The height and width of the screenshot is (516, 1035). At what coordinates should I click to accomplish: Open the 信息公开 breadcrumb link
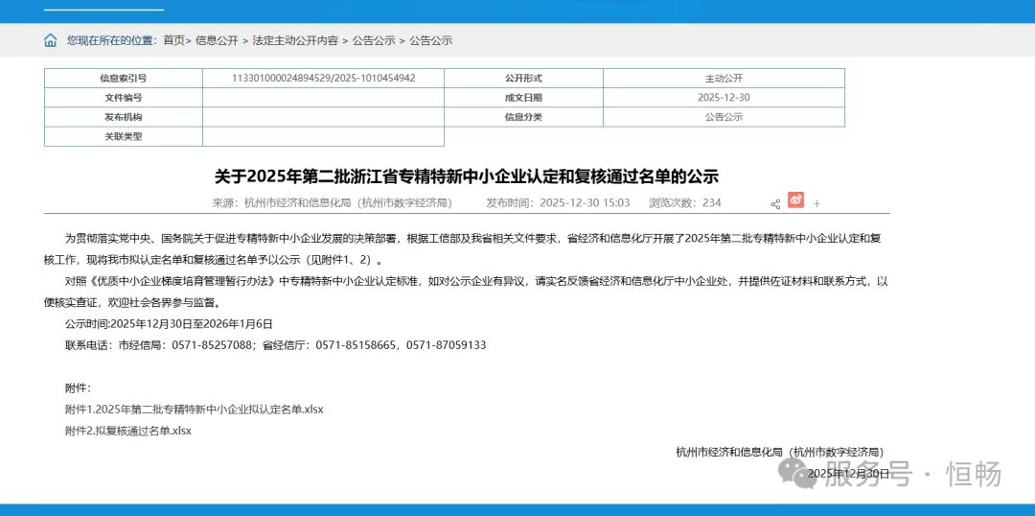tap(217, 40)
